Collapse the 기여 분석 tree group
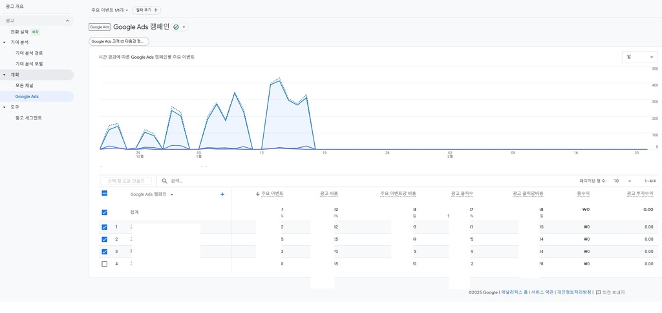662x313 pixels. [x=5, y=42]
